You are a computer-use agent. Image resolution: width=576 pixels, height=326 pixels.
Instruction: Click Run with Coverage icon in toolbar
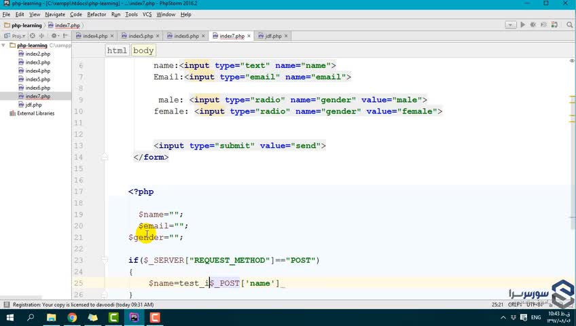(x=543, y=24)
